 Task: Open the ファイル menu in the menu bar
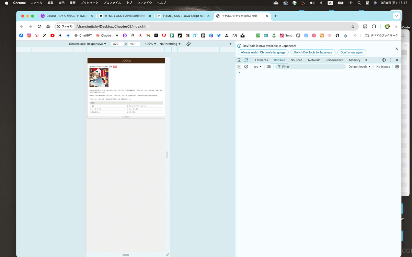pos(36,3)
